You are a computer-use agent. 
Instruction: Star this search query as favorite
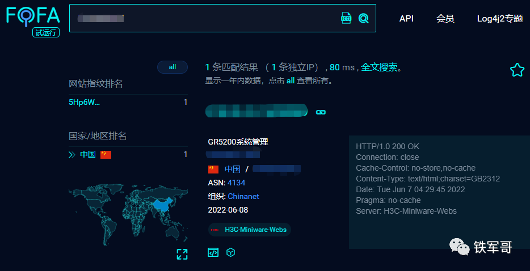click(517, 70)
